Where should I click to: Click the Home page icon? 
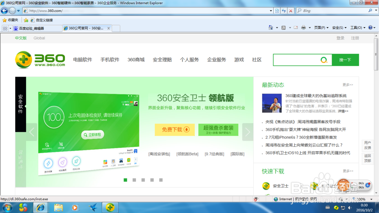pos(271,28)
